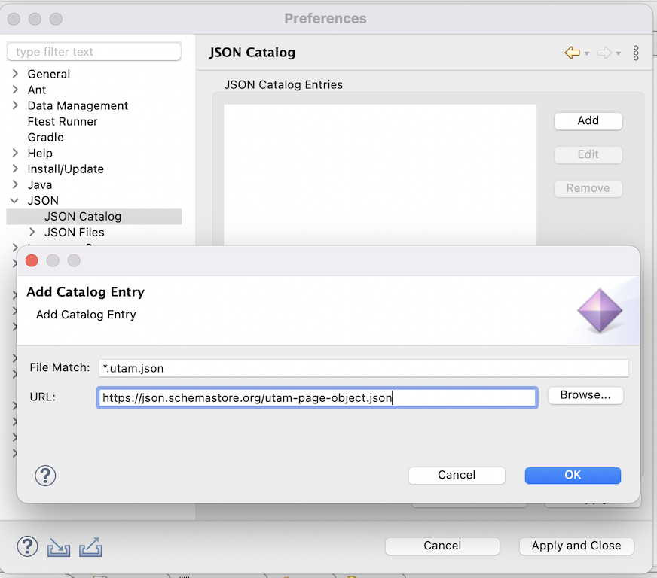Expand the Java preferences node
This screenshot has width=657, height=578.
(15, 184)
